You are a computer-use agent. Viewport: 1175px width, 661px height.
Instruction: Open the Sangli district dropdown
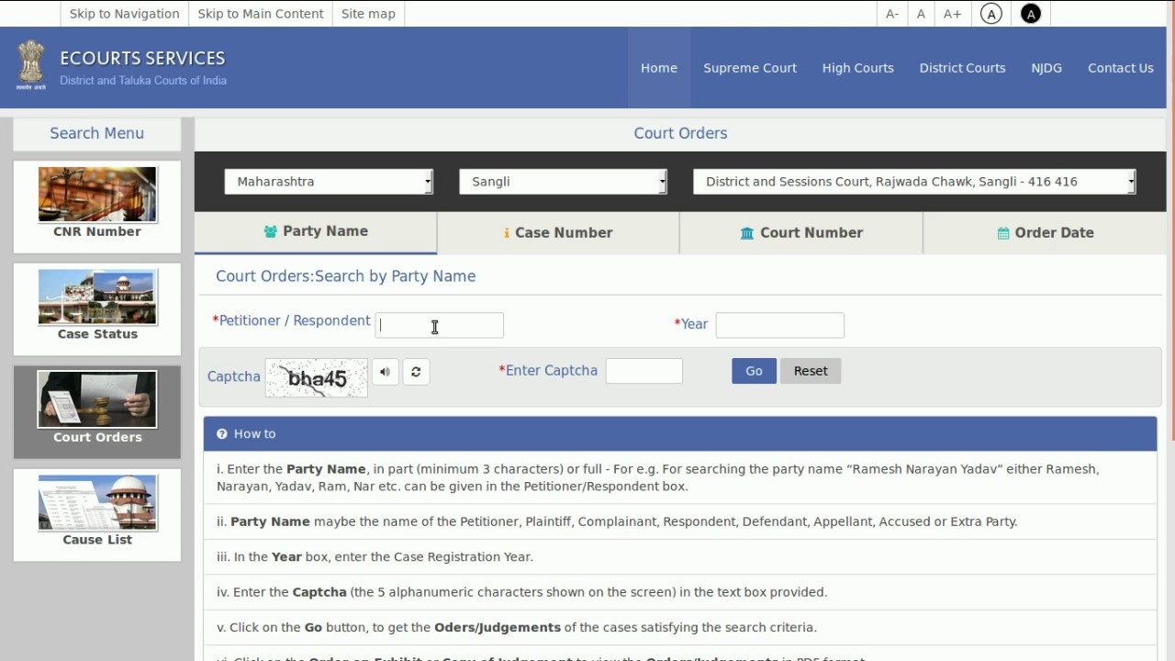click(x=563, y=182)
